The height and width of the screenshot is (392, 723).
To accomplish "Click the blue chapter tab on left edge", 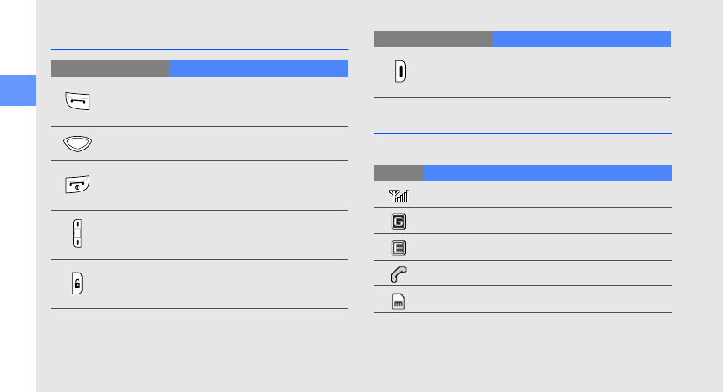I will [x=17, y=93].
